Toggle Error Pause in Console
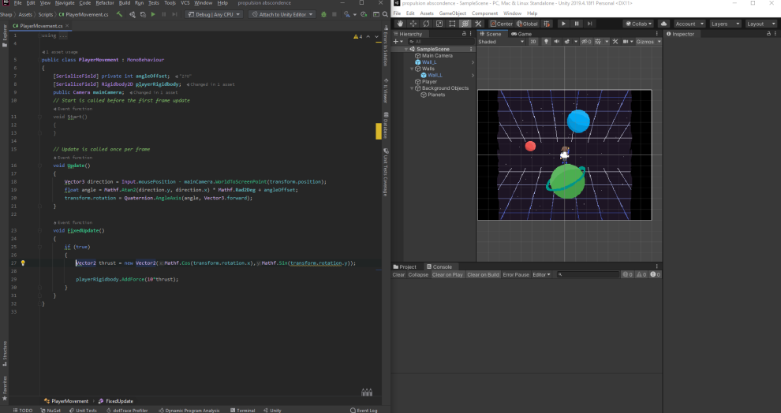The height and width of the screenshot is (413, 781). point(516,274)
